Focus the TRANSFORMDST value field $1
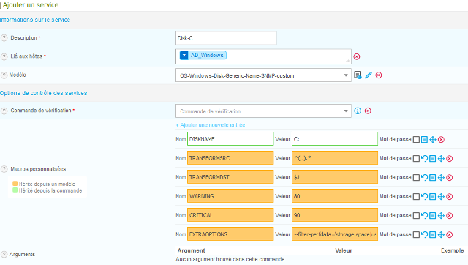The image size is (468, 265). point(335,177)
